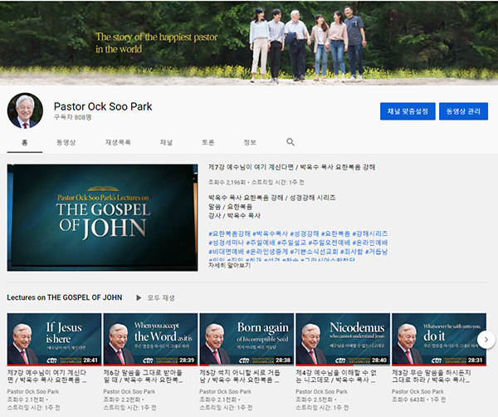Open the channel search magnifier icon

(x=290, y=142)
